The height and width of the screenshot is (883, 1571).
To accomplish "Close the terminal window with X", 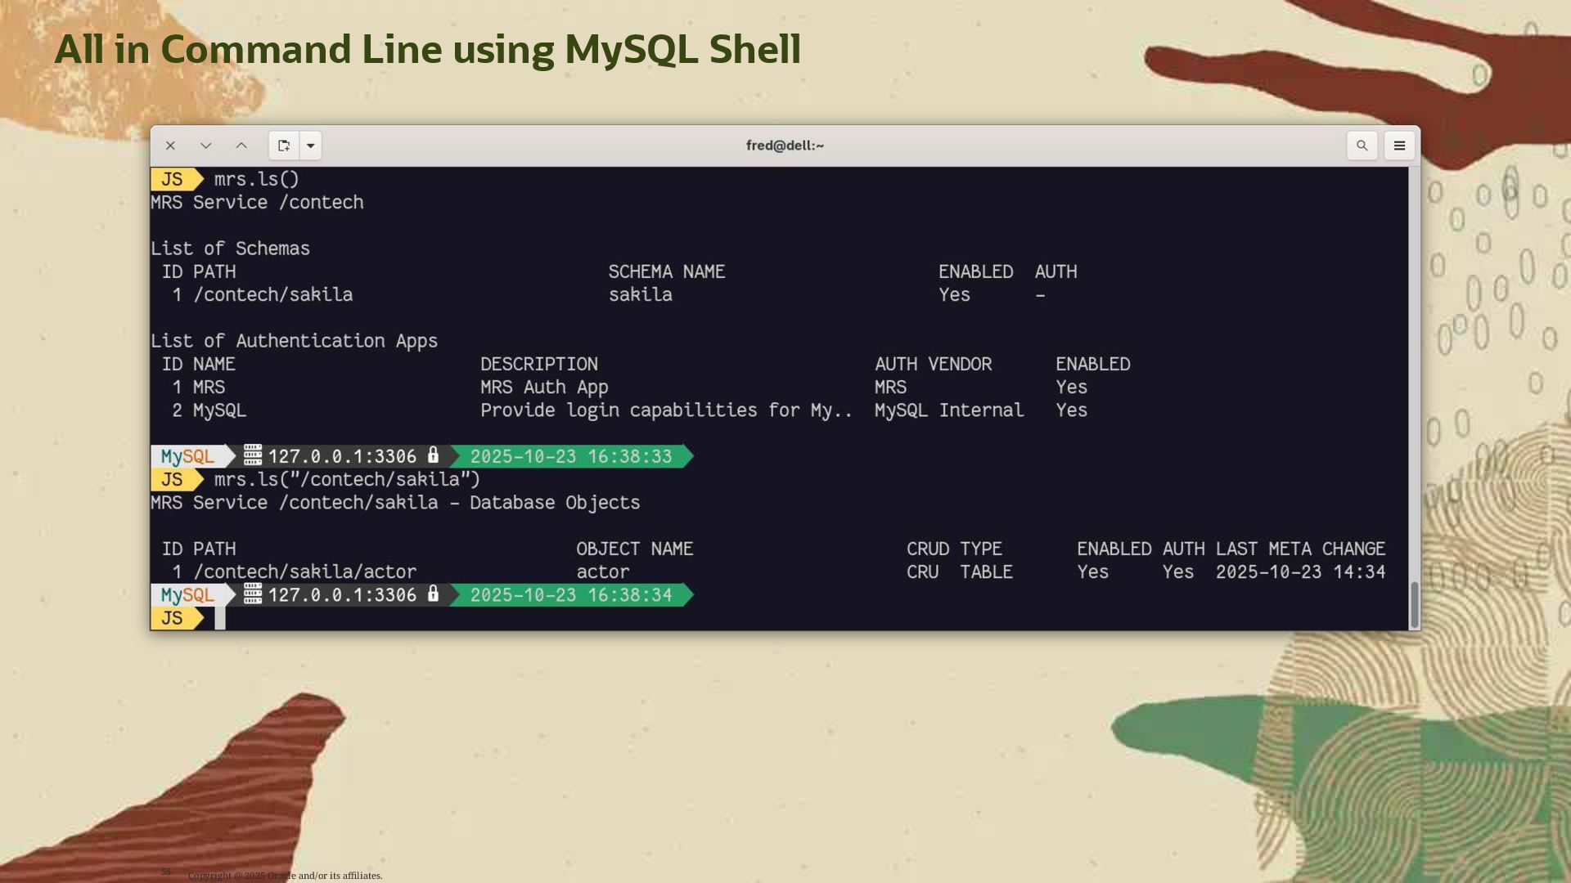I will point(170,146).
